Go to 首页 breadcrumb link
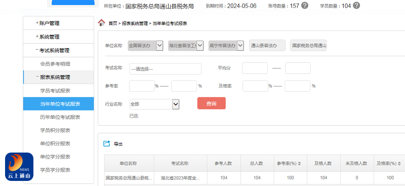This screenshot has width=405, height=186. coord(112,23)
